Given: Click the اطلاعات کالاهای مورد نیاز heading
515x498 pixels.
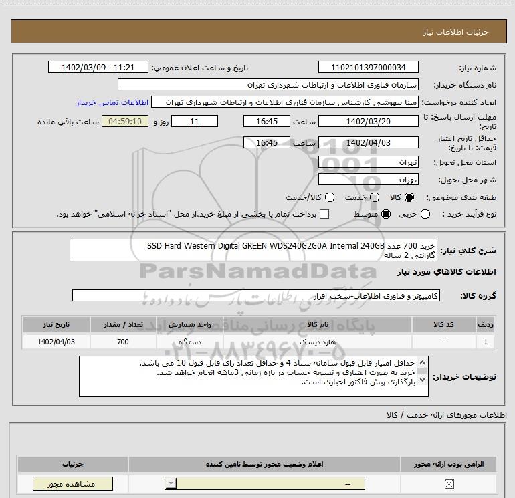Looking at the screenshot, I should pyautogui.click(x=446, y=272).
